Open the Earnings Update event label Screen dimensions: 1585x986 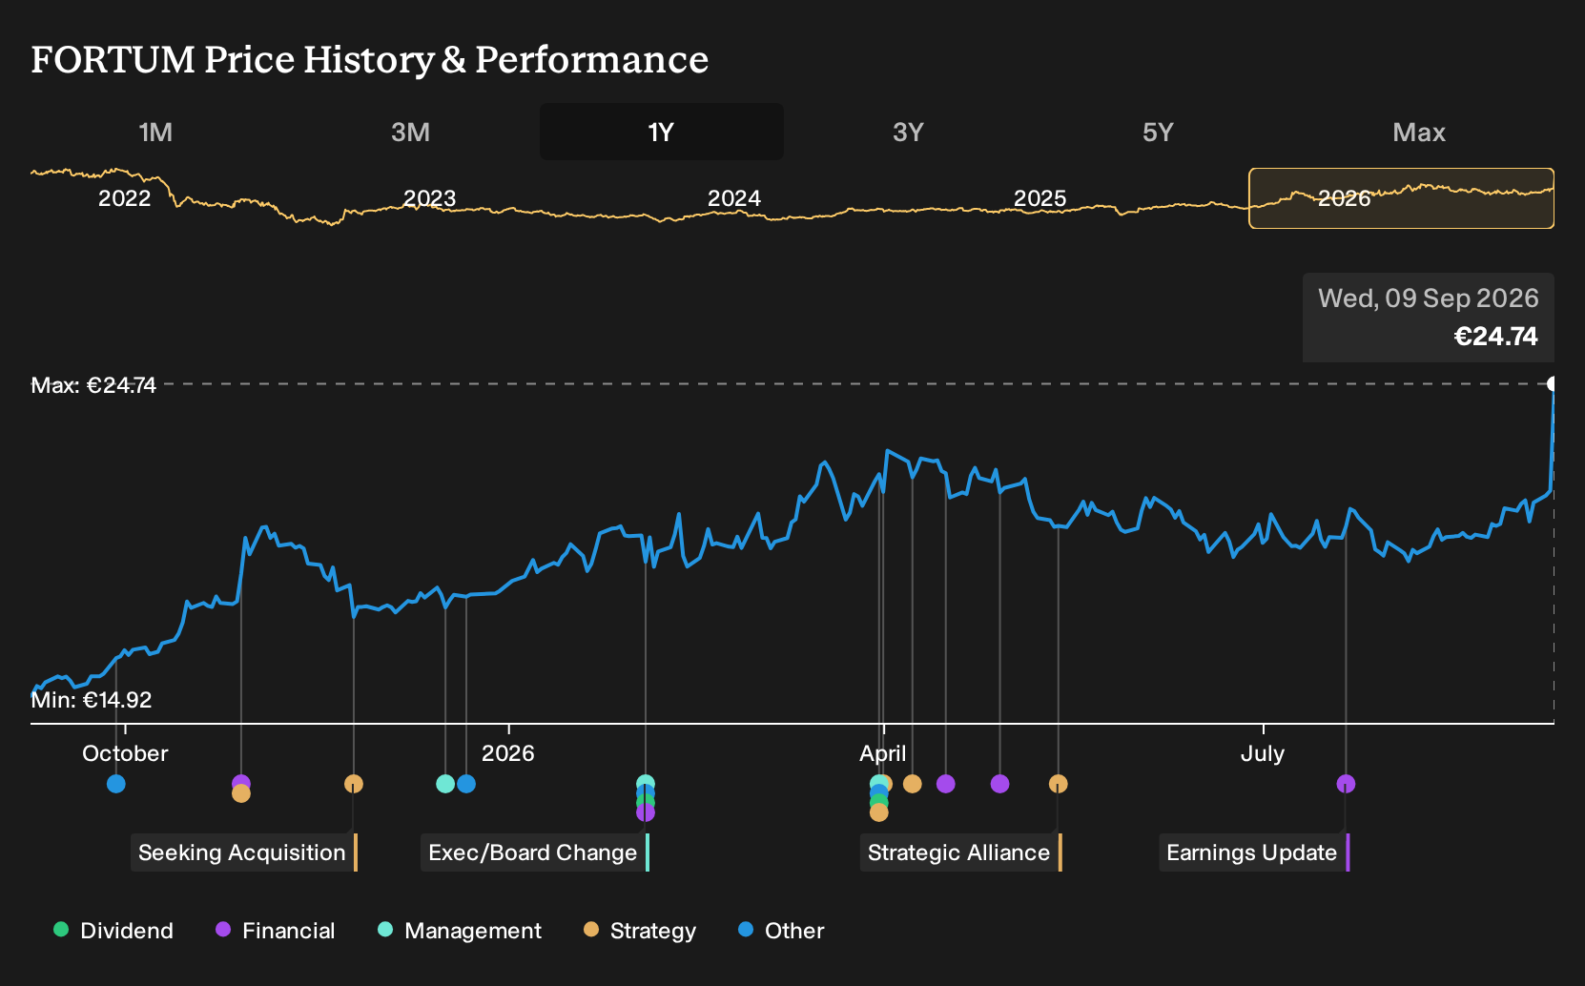1253,852
